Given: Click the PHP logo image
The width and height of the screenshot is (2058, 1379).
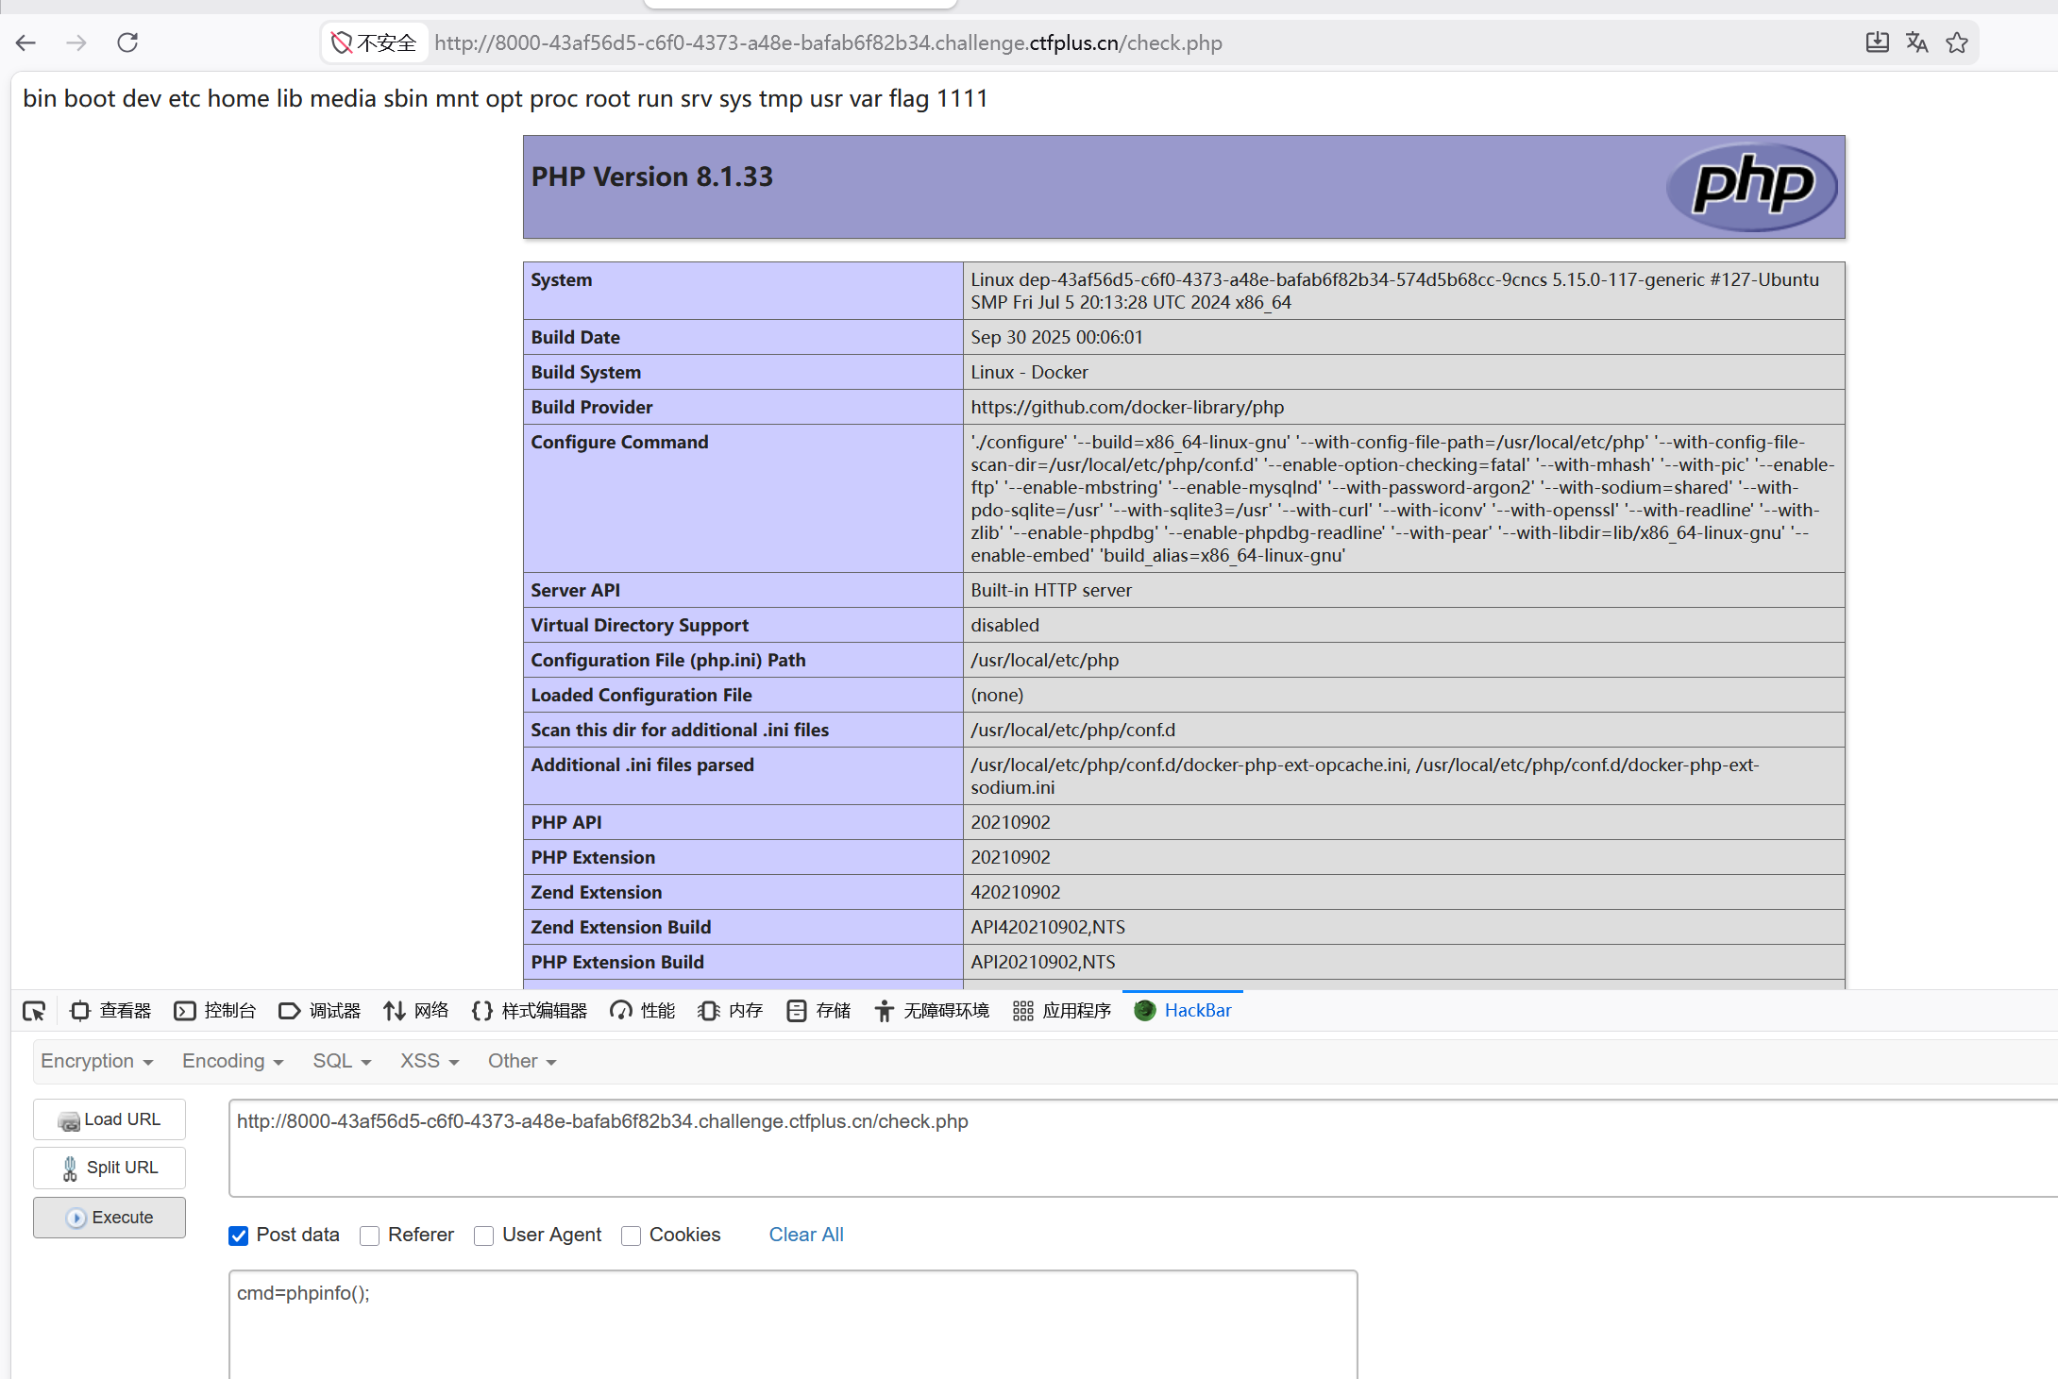Looking at the screenshot, I should click(x=1752, y=186).
